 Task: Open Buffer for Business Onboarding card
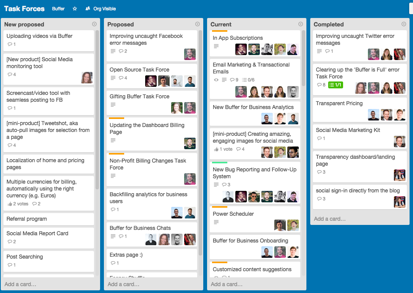click(255, 247)
